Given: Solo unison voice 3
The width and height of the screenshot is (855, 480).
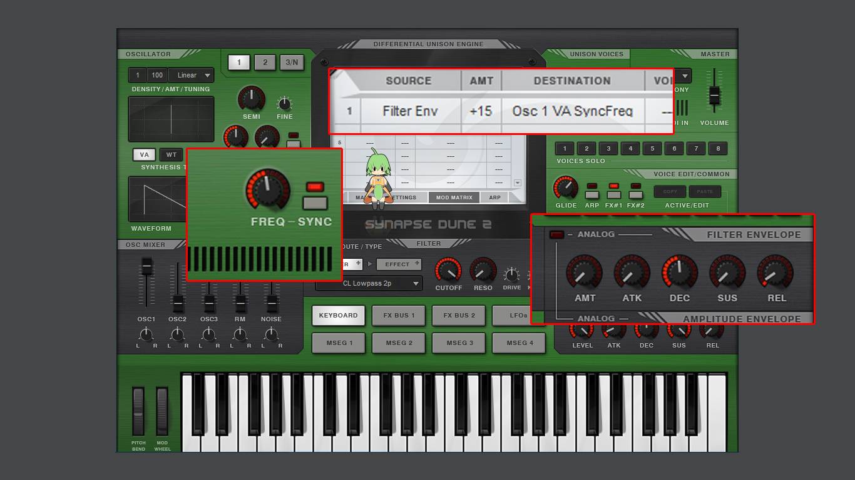Looking at the screenshot, I should click(x=608, y=149).
